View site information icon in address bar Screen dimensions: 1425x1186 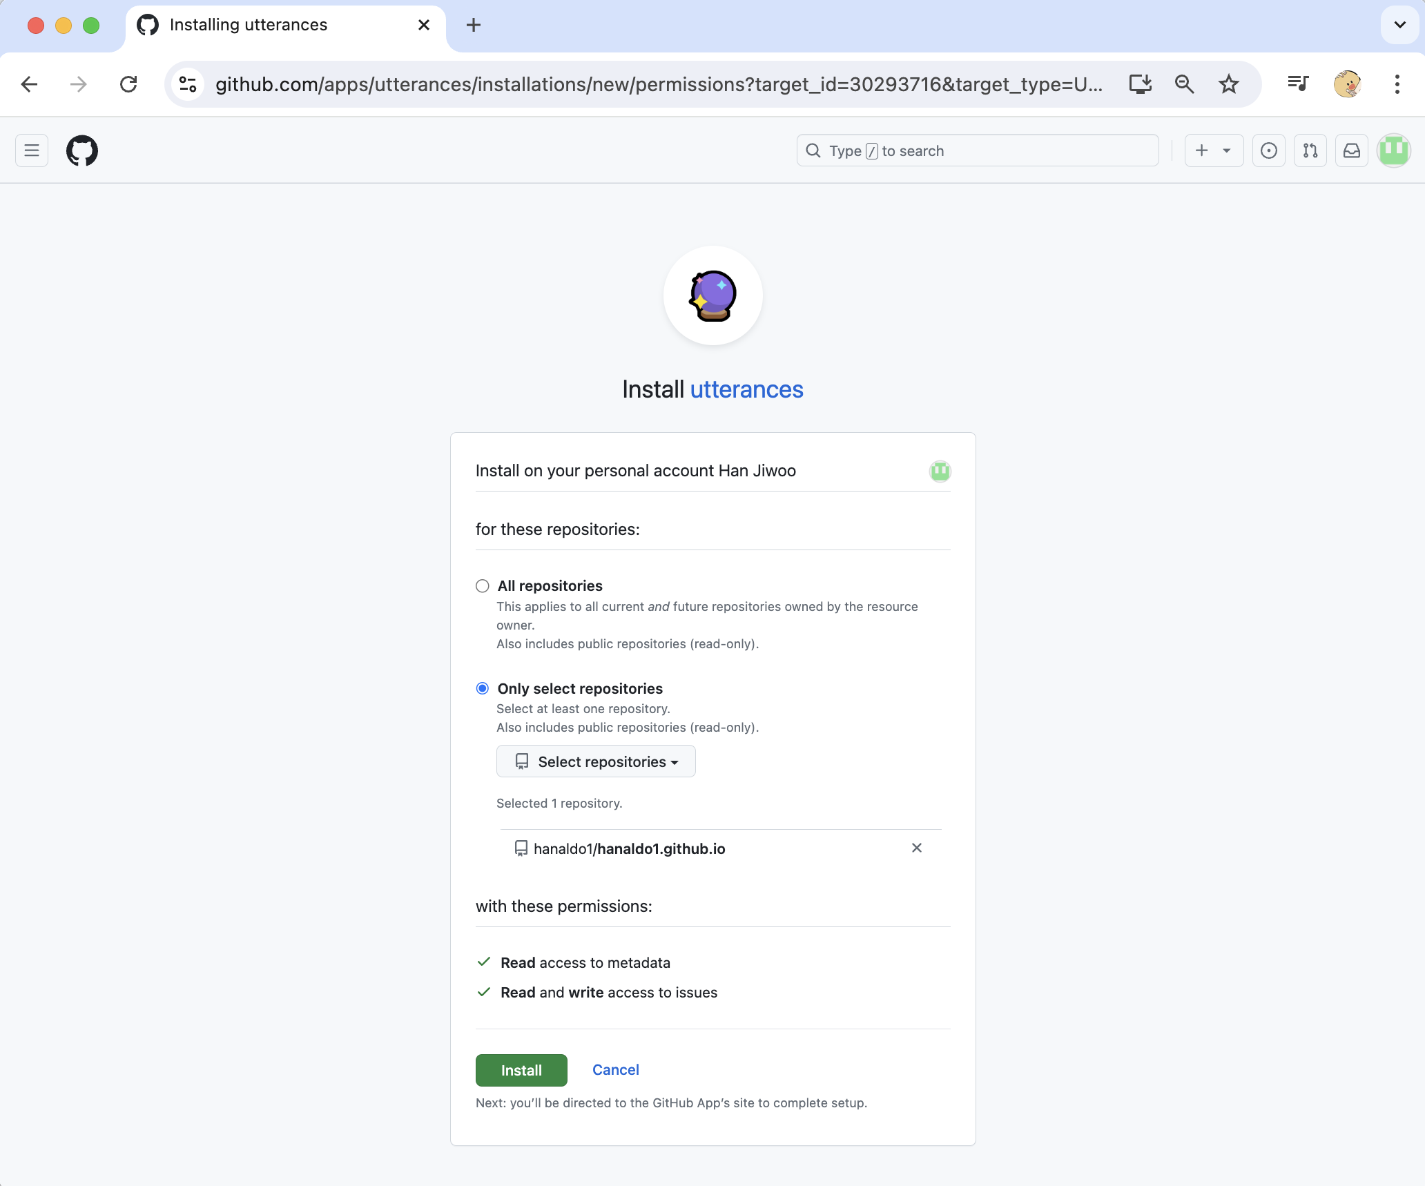coord(188,84)
